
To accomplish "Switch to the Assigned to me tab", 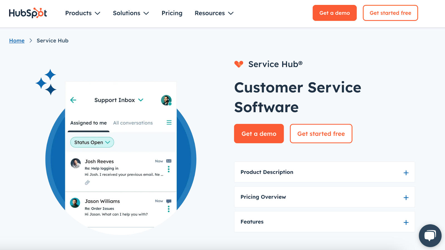I will point(88,123).
